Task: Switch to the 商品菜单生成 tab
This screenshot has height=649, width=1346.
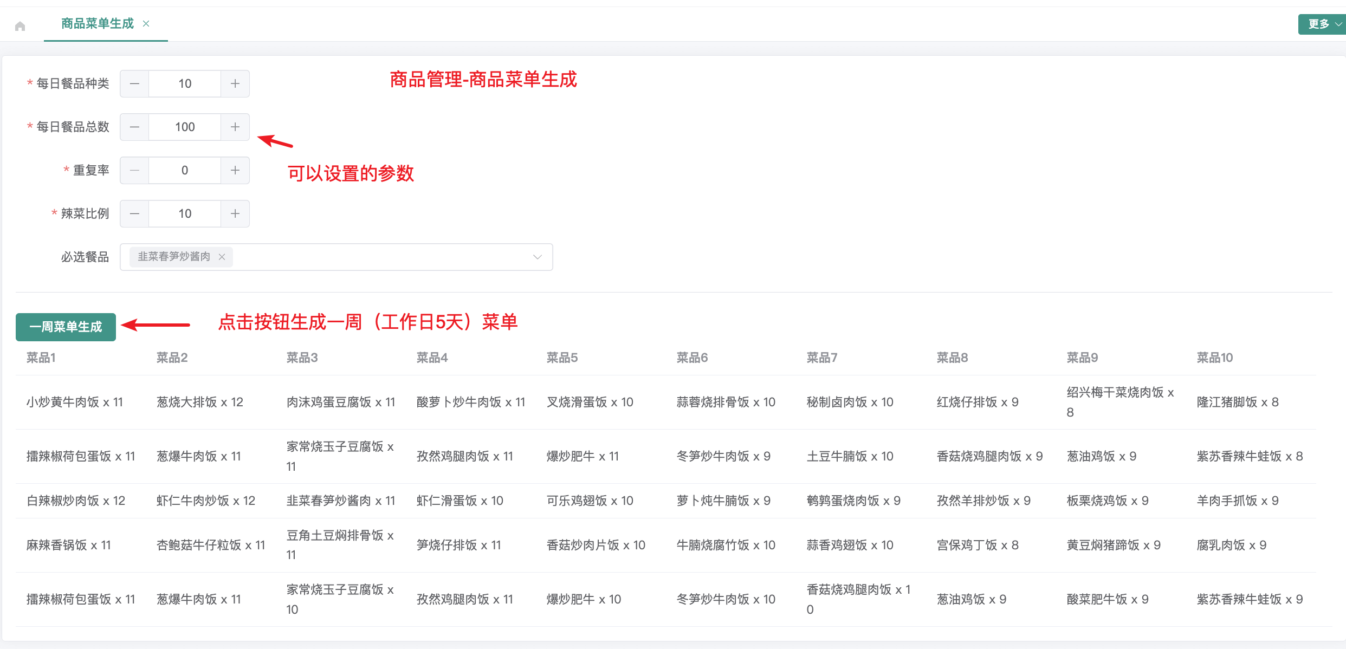Action: point(98,23)
